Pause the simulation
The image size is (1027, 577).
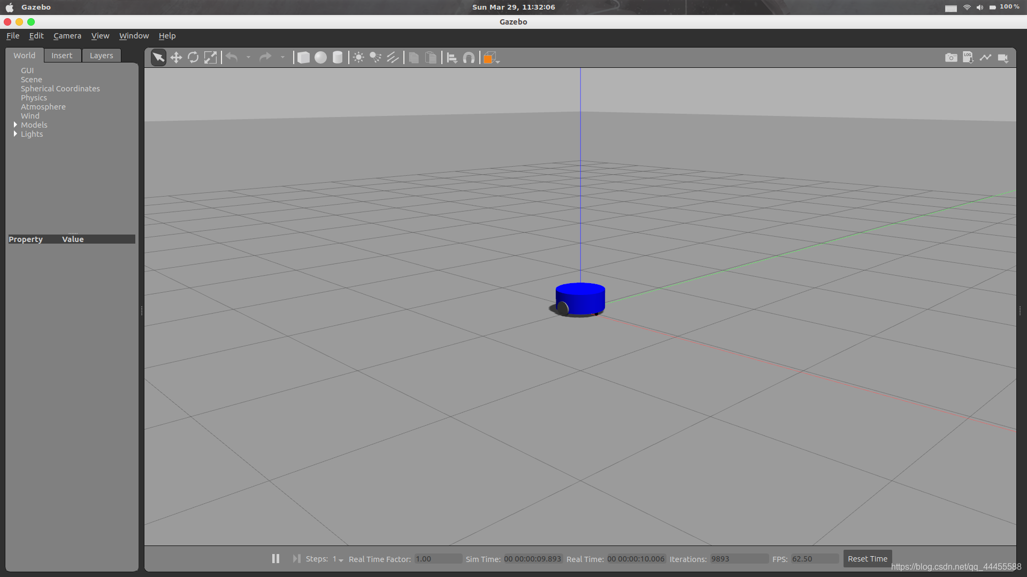[x=275, y=558]
